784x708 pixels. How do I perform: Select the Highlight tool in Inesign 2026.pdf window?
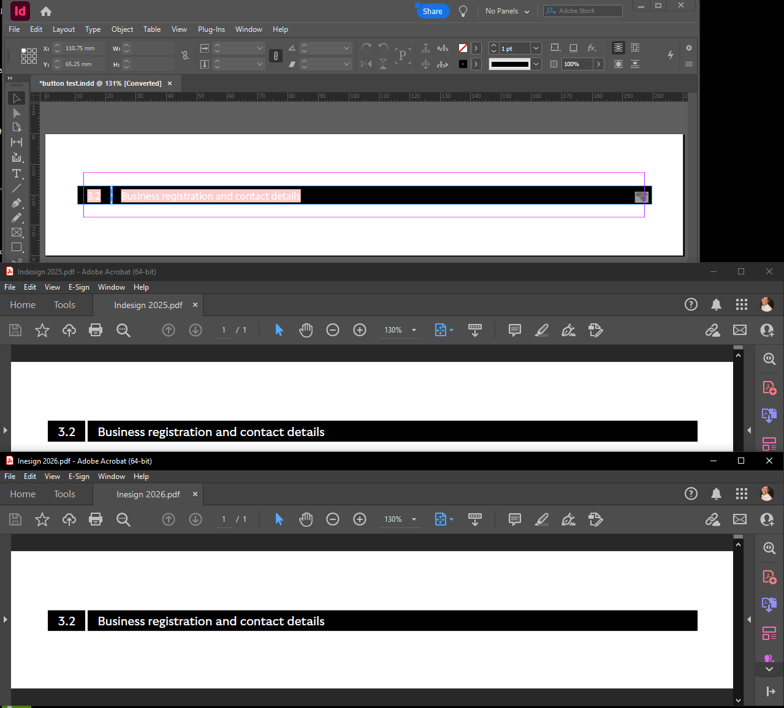[541, 519]
